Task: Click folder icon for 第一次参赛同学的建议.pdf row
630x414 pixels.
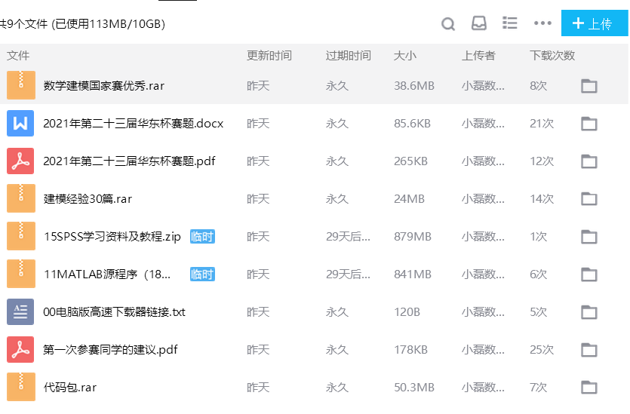Action: (589, 350)
